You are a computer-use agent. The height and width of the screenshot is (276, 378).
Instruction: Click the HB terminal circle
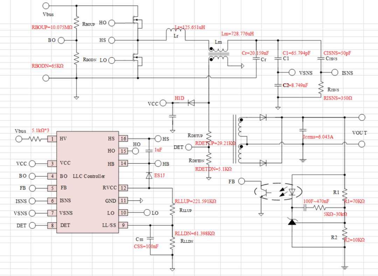[x=158, y=164]
